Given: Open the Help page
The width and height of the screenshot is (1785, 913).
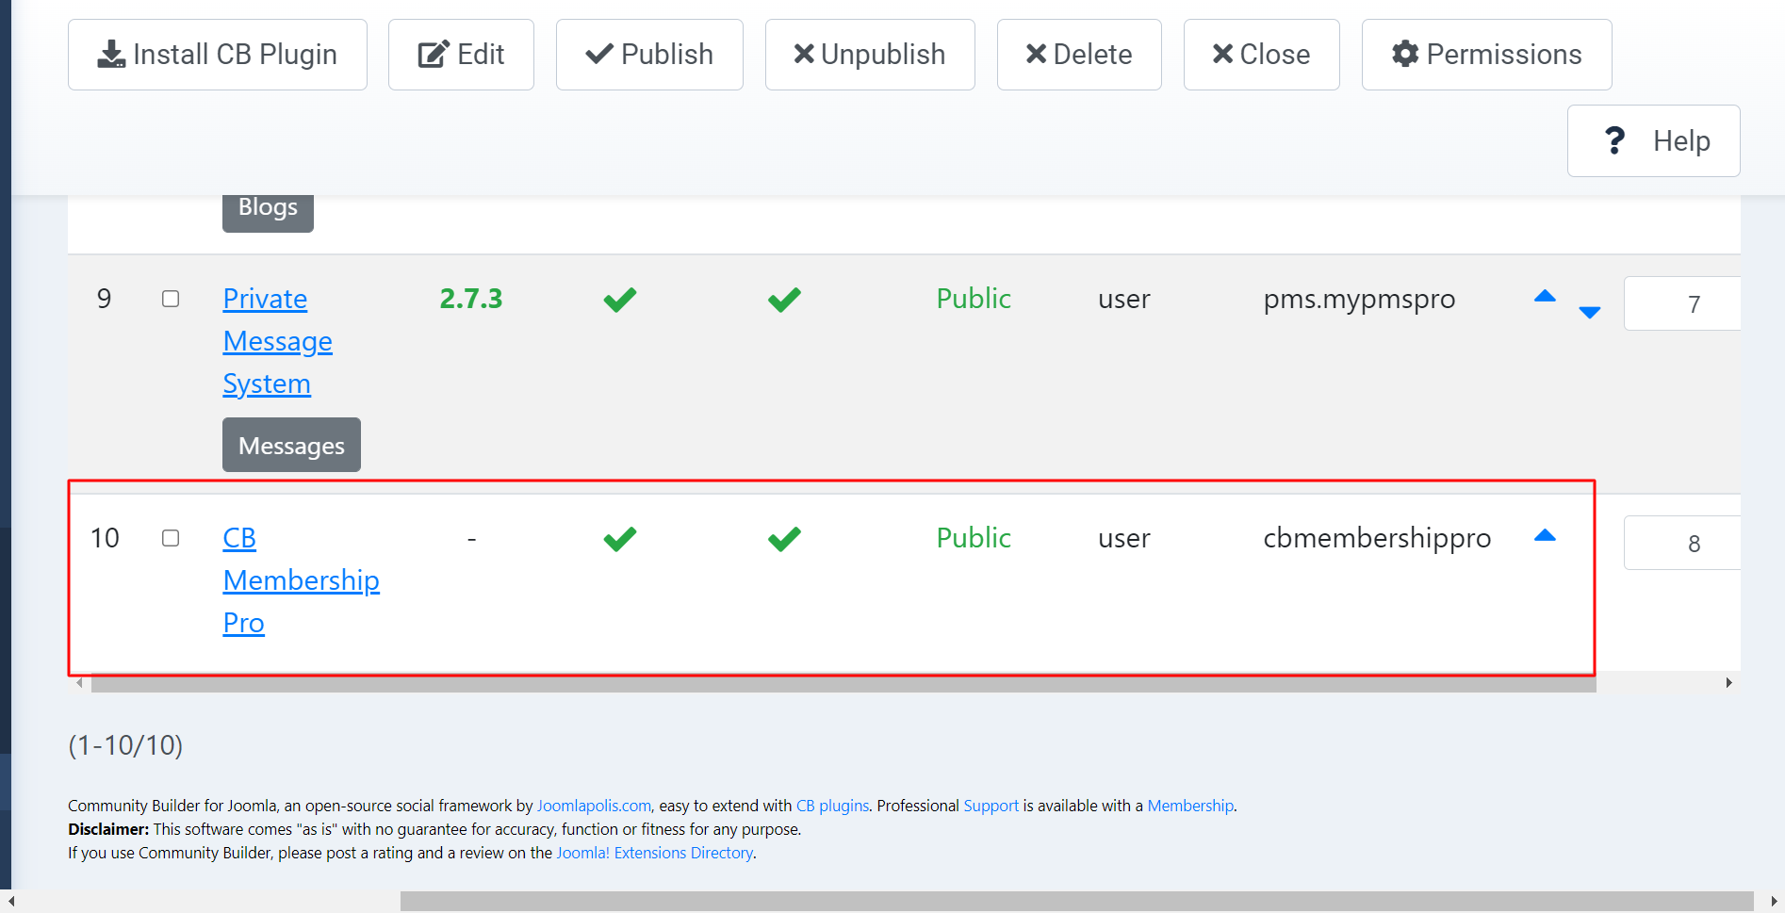Looking at the screenshot, I should [x=1653, y=140].
